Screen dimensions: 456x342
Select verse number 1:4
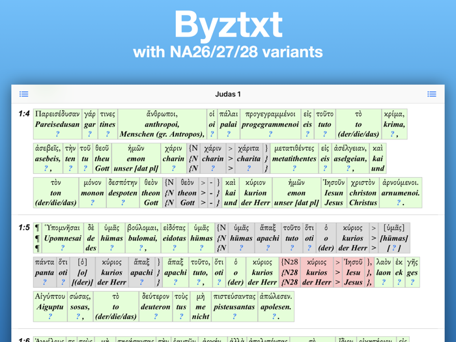[x=24, y=114]
